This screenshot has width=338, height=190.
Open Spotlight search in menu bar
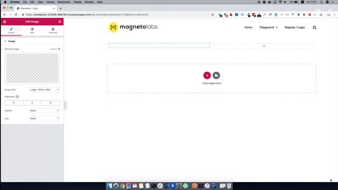click(x=322, y=2)
